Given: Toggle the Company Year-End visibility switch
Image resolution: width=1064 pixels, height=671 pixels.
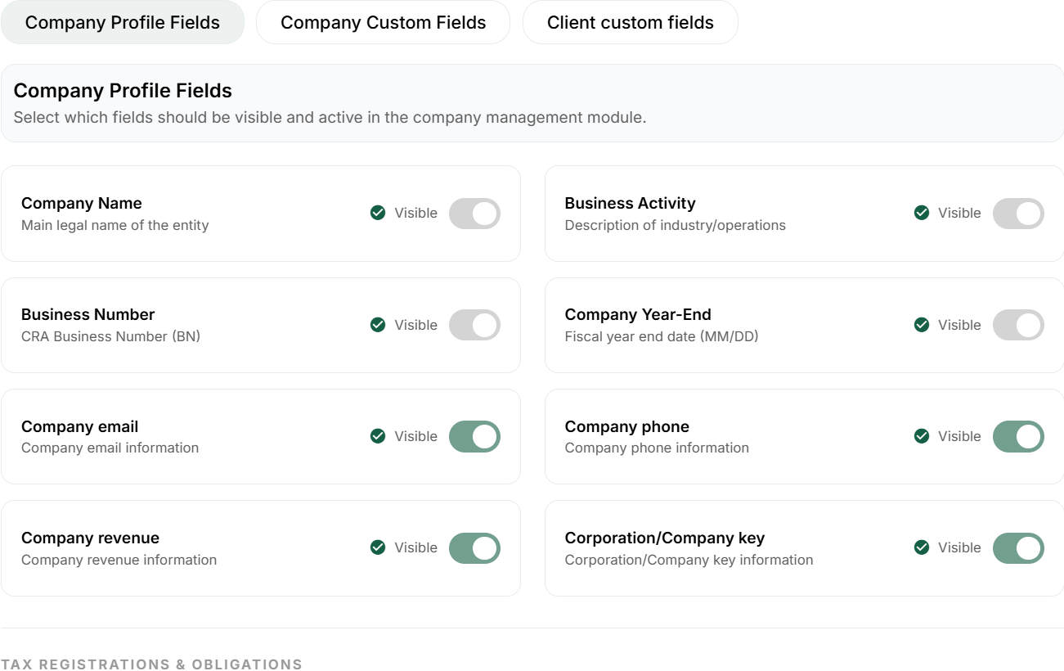Looking at the screenshot, I should pos(1018,325).
